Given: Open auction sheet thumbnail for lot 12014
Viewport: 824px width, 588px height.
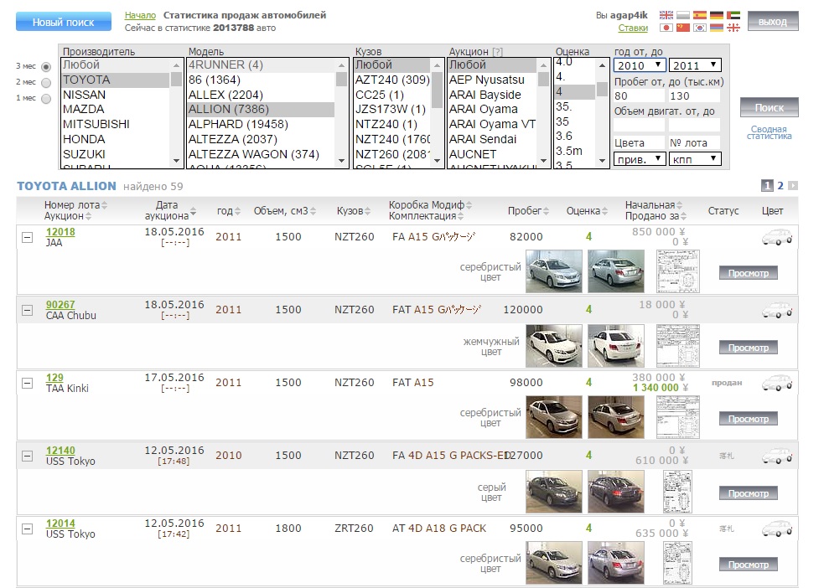Looking at the screenshot, I should 678,564.
